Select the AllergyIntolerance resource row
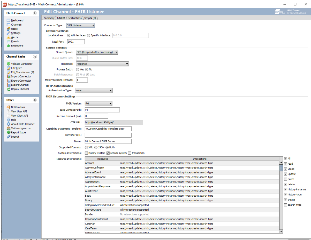 [x=182, y=177]
